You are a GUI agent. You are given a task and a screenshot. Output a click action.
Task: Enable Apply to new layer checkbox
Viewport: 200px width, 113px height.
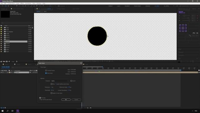pyautogui.click(x=51, y=93)
